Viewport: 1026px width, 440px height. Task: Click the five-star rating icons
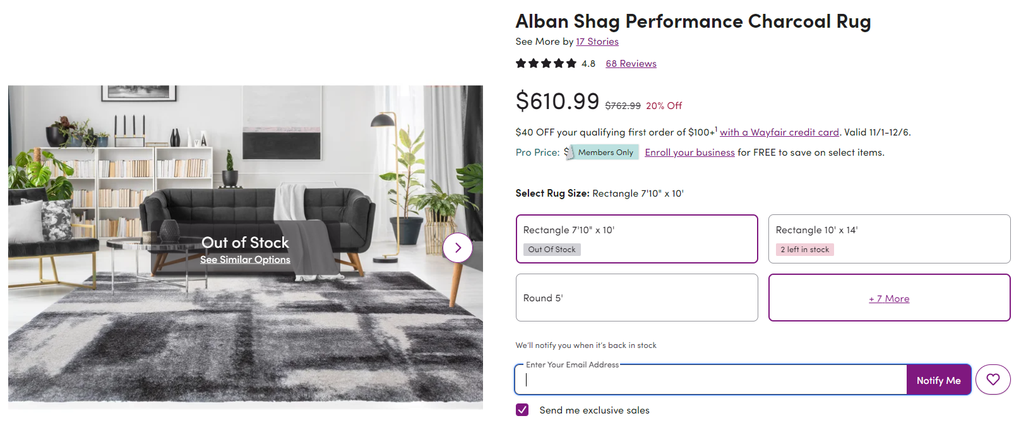click(546, 64)
